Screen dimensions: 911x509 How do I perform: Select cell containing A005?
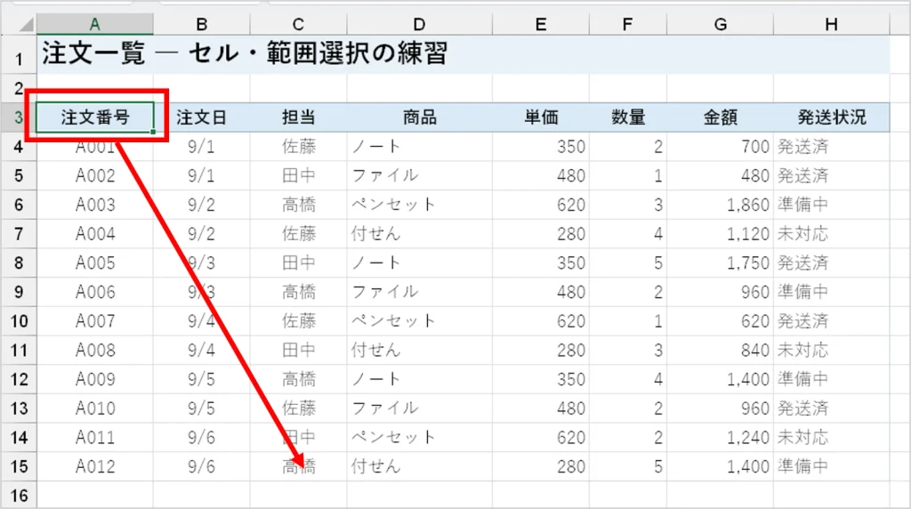click(94, 263)
